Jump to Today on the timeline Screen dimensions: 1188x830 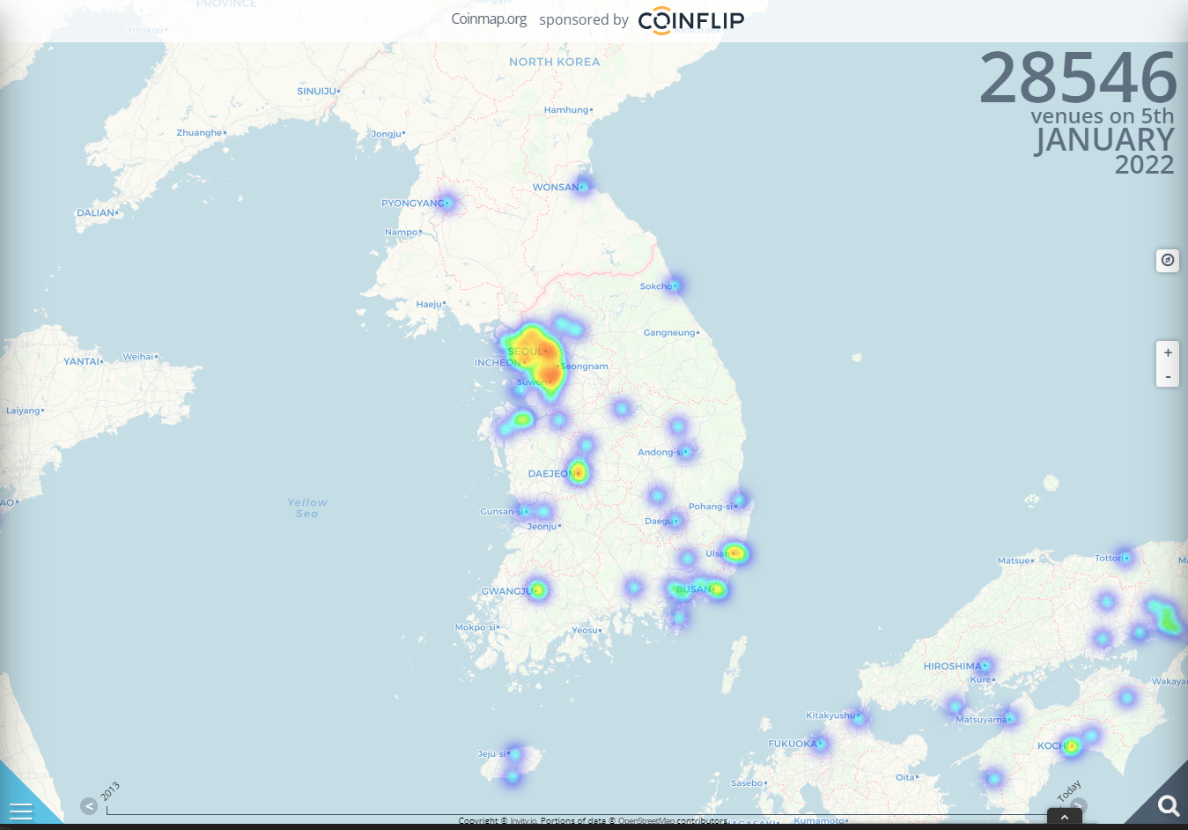click(1069, 790)
